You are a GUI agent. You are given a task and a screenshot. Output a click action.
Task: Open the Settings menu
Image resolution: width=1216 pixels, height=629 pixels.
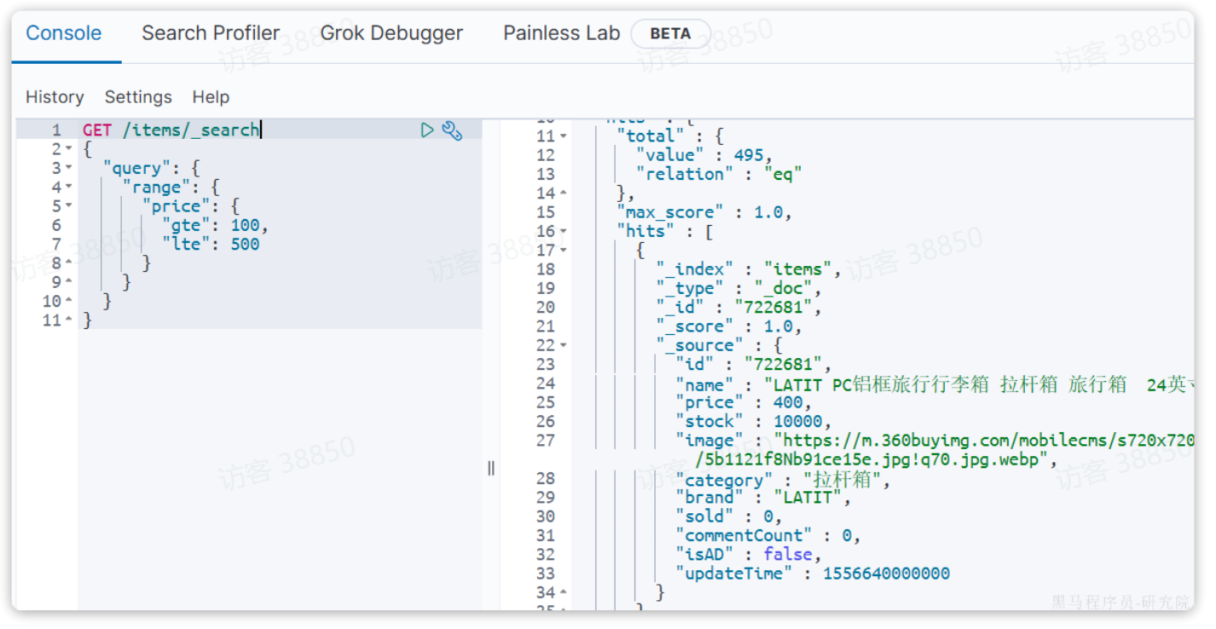[138, 97]
